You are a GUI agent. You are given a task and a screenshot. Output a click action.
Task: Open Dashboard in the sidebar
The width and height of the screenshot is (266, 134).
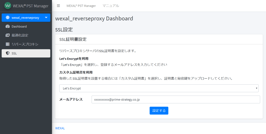point(26,27)
